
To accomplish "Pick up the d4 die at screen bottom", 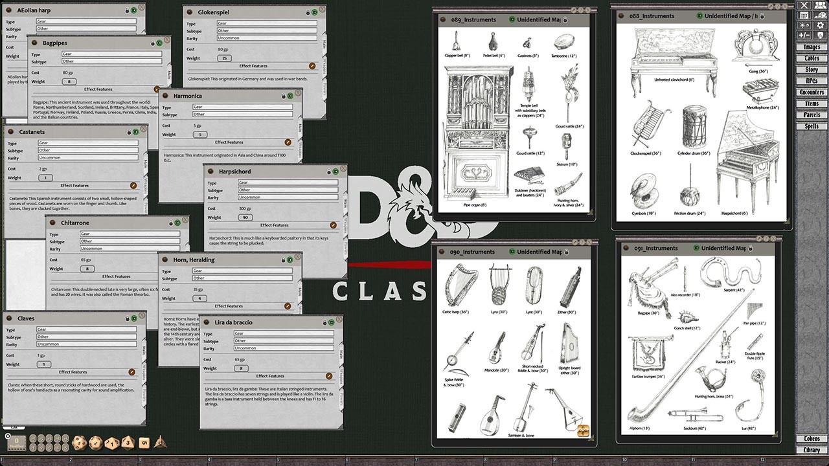I will coord(161,443).
